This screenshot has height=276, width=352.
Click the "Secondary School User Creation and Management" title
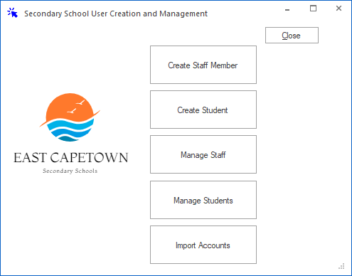pyautogui.click(x=116, y=14)
